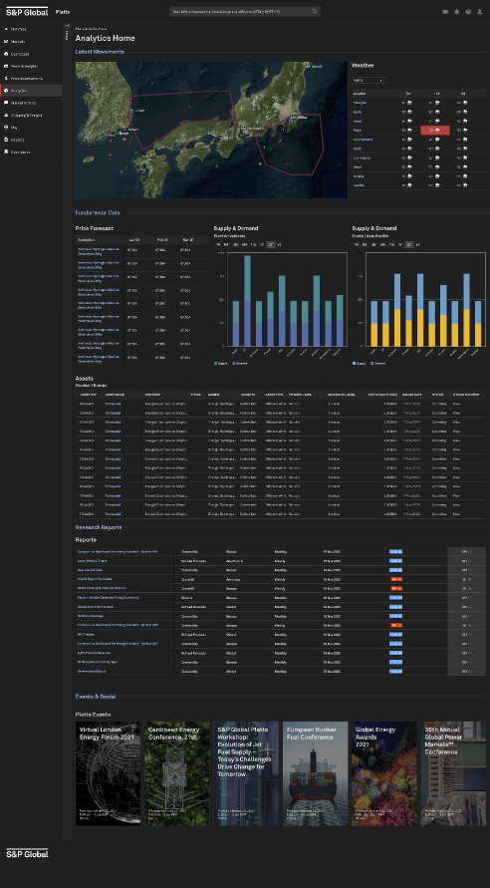Open the mail envelope icon in header
Screen dimensions: 490x888
tap(445, 11)
